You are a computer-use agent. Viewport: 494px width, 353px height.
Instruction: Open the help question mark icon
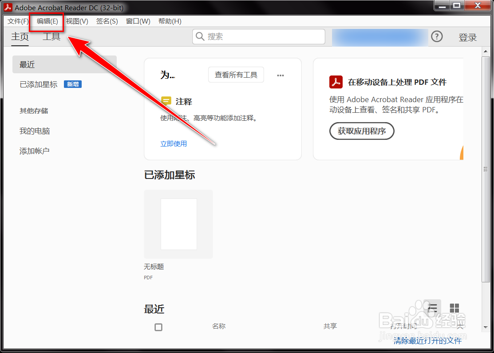coord(437,36)
